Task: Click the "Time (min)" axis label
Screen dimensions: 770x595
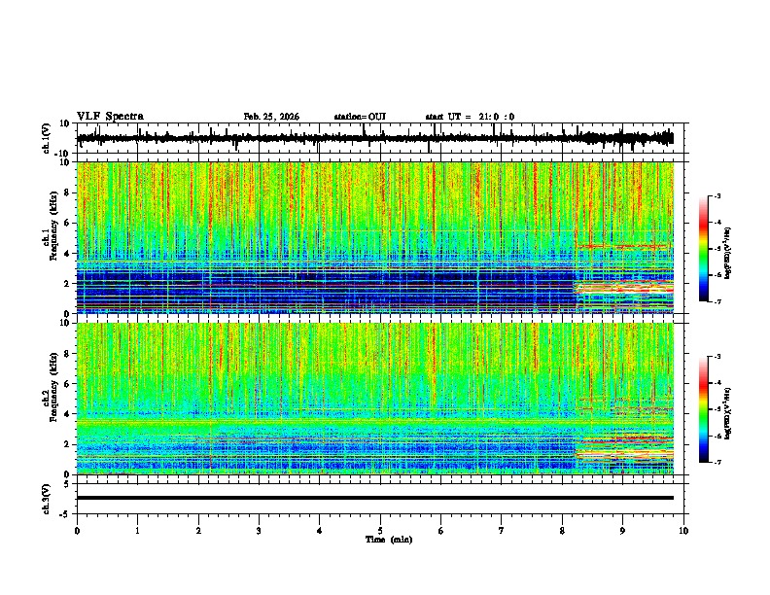Action: (389, 540)
